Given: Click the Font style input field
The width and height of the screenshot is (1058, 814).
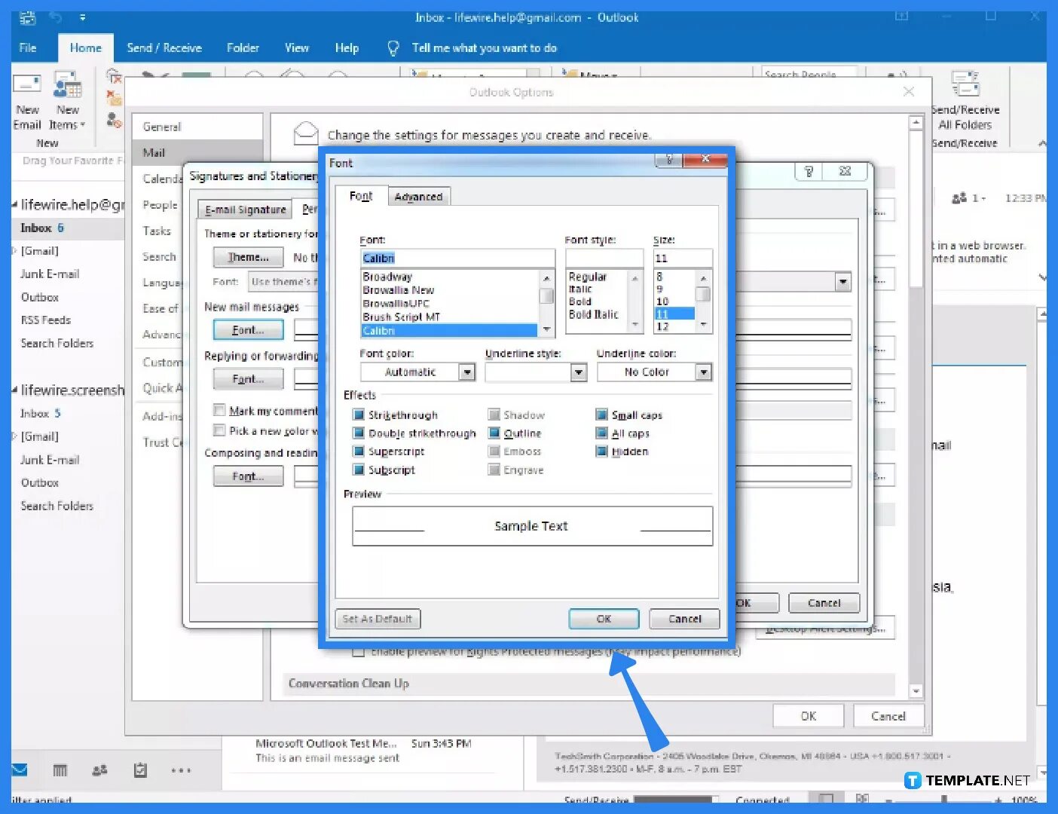Looking at the screenshot, I should click(604, 258).
